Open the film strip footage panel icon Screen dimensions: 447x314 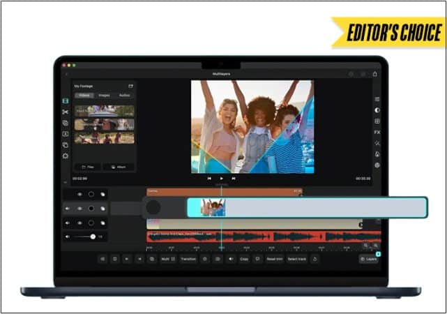tap(66, 101)
